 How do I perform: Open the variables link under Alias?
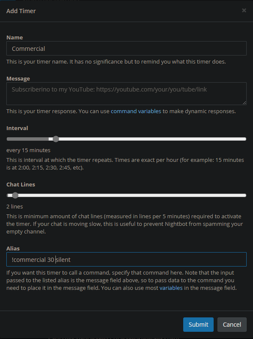point(171,288)
